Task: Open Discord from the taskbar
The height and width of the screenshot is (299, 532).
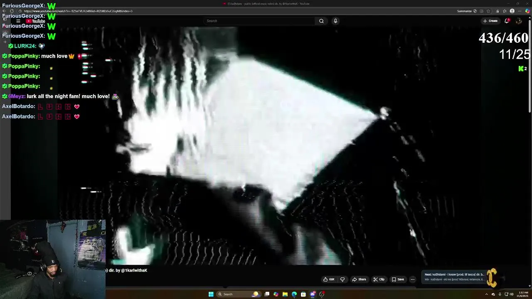Action: [313, 294]
